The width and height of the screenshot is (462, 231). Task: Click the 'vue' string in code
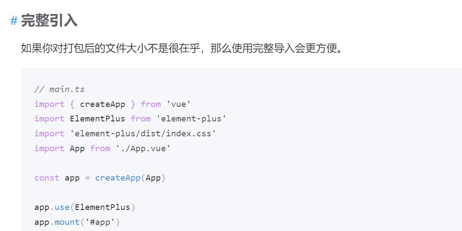pos(179,104)
